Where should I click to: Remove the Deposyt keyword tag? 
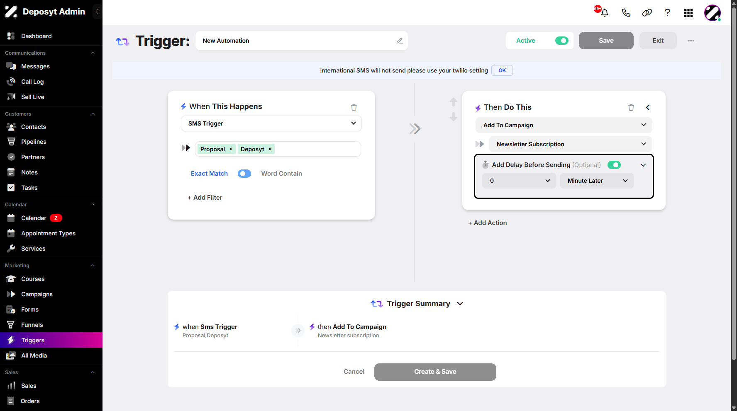(270, 149)
